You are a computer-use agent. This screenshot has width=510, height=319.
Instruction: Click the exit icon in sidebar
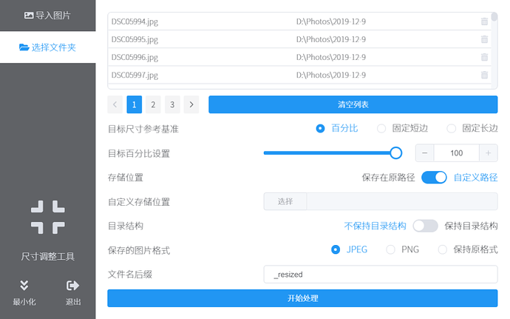[72, 286]
